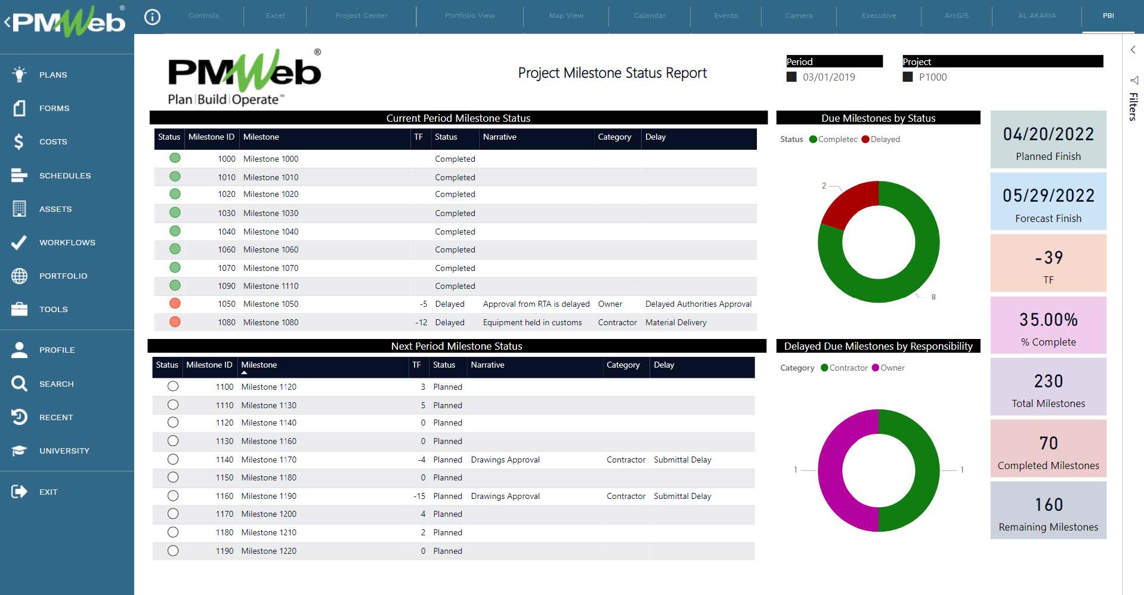
Task: Click the 230 Total Milestones card
Action: (x=1048, y=387)
